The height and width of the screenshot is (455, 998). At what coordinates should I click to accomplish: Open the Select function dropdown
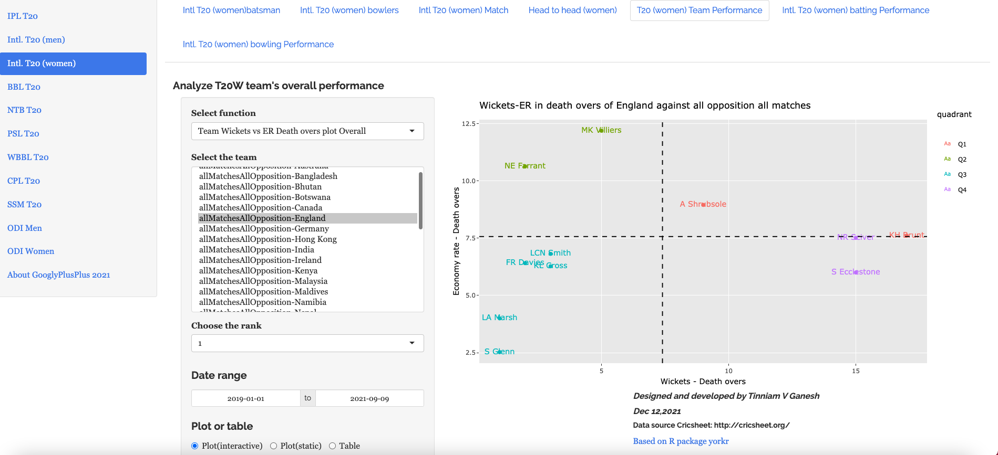(307, 131)
